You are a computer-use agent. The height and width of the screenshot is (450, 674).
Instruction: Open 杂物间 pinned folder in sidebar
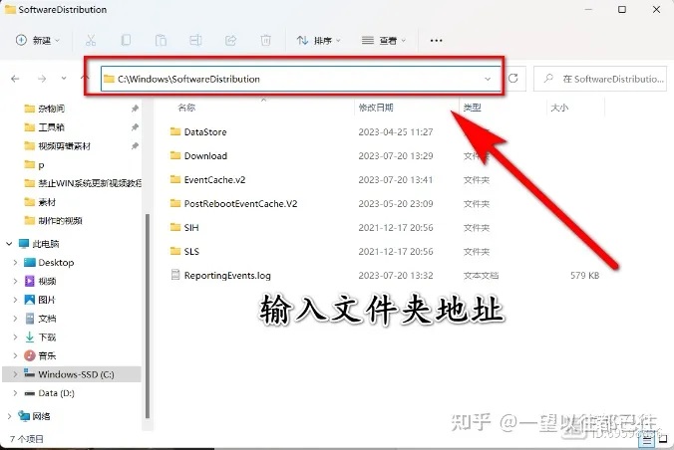[51, 109]
